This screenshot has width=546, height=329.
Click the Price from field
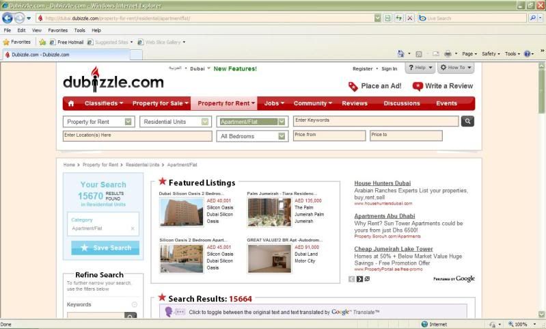pyautogui.click(x=329, y=135)
